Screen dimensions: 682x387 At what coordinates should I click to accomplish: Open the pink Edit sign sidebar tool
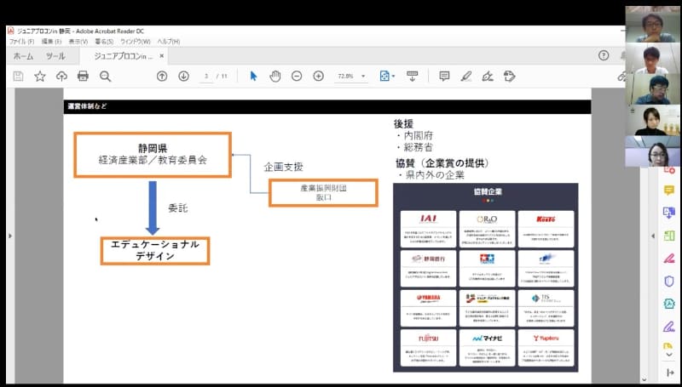pyautogui.click(x=669, y=258)
